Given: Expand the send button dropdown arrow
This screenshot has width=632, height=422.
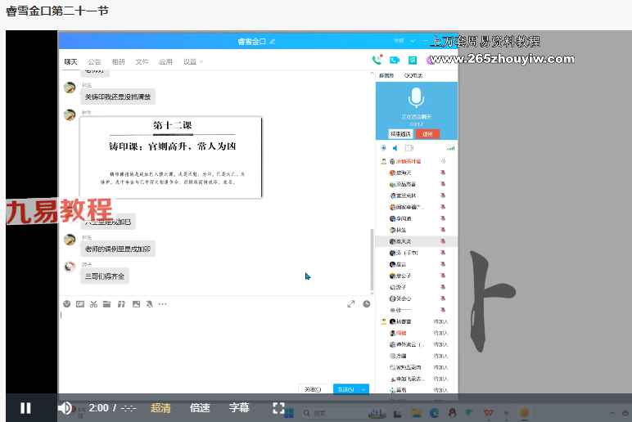Looking at the screenshot, I should [363, 389].
